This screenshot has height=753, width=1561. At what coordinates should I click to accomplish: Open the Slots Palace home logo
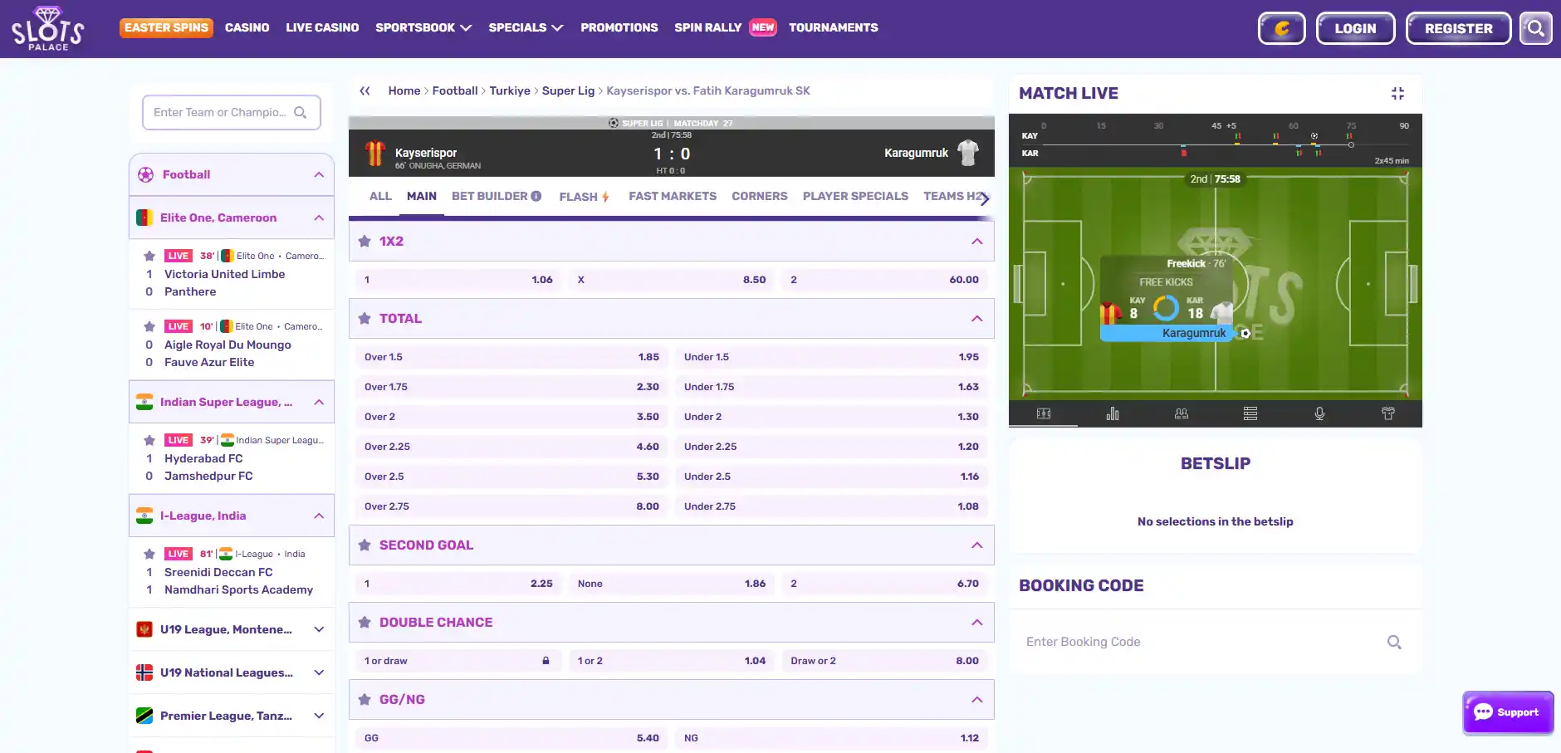[x=48, y=28]
